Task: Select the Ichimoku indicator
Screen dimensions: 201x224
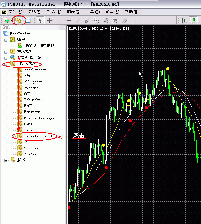Action: pyautogui.click(x=32, y=100)
